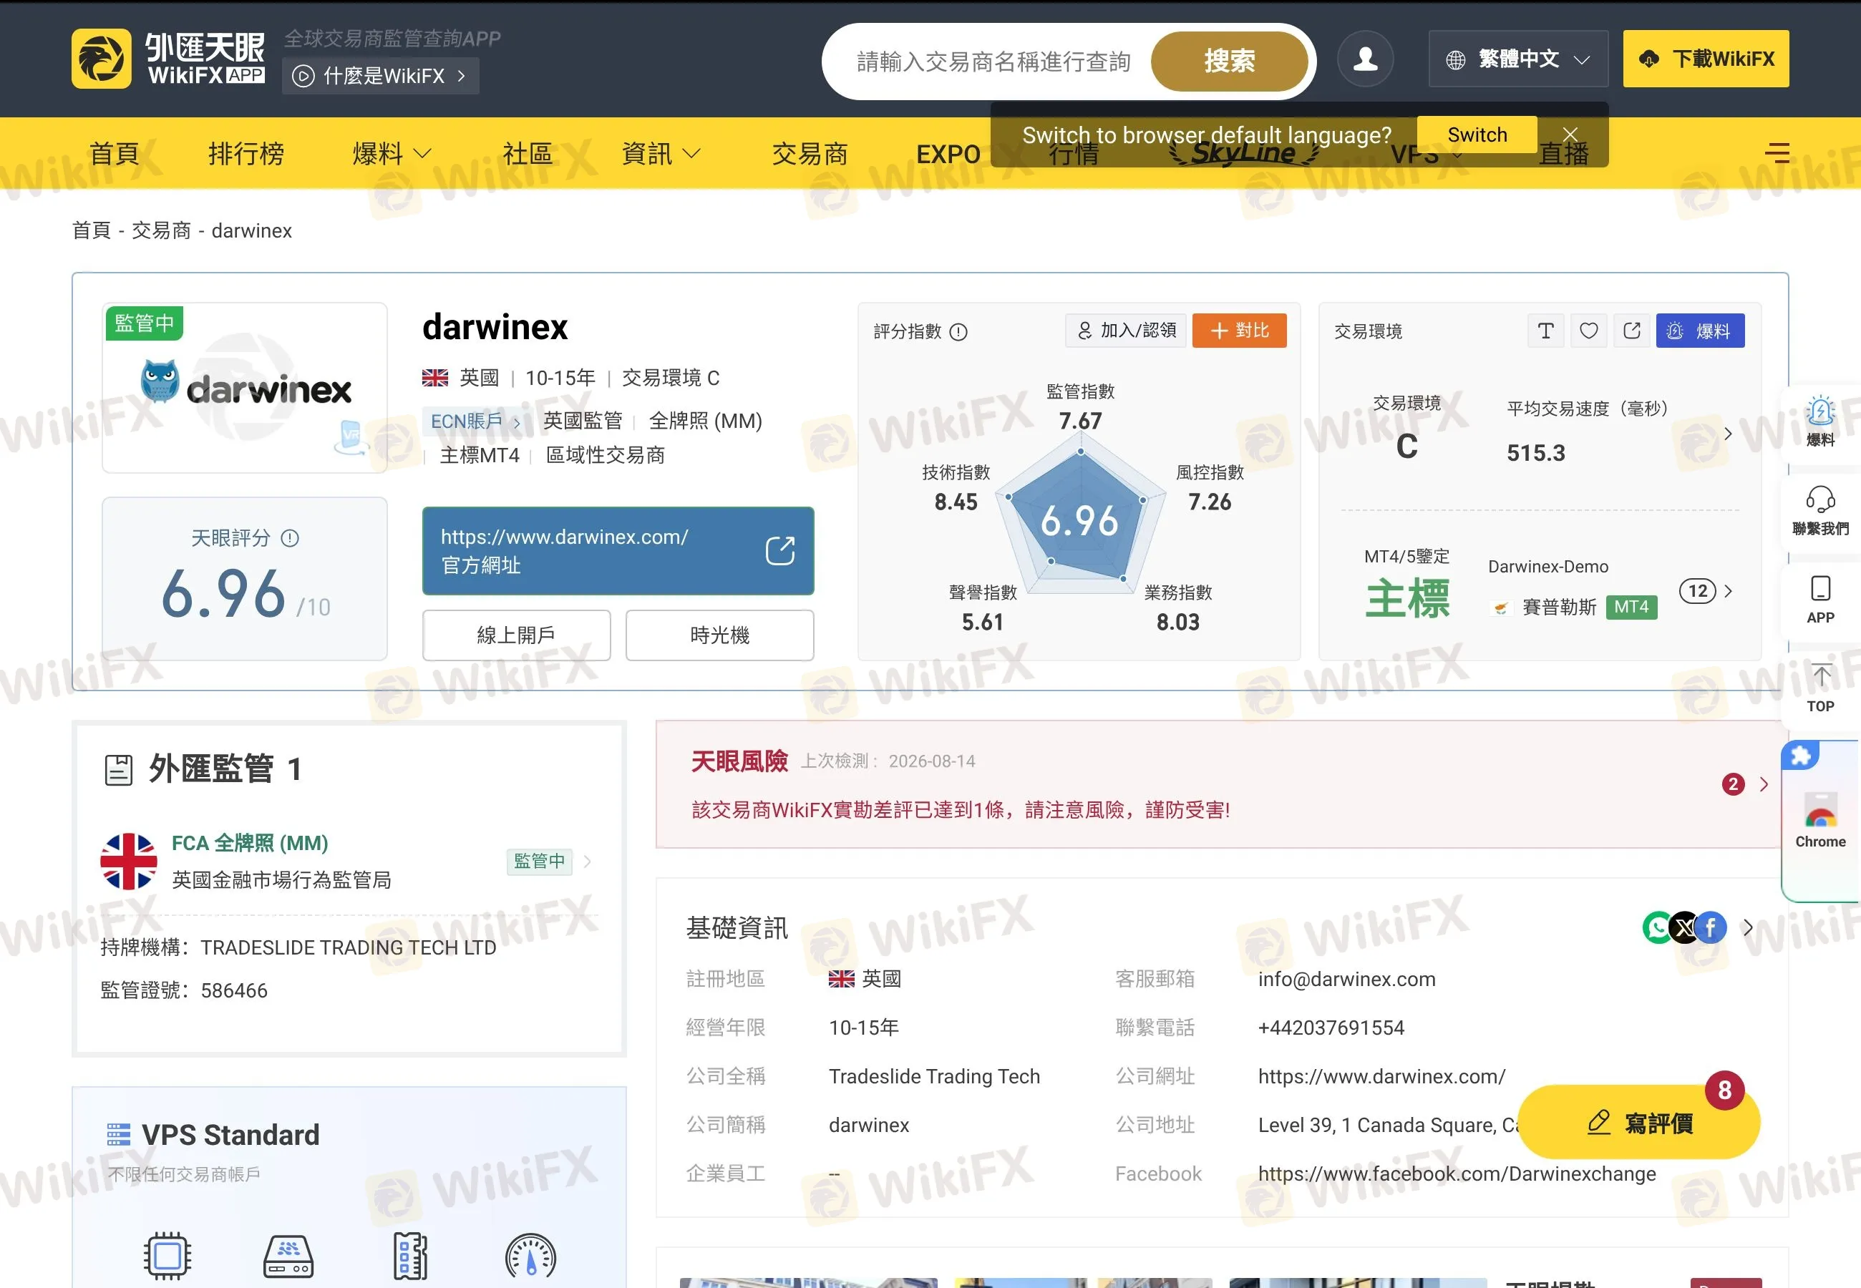Click the FCA 全牌照 (MM) license title
The width and height of the screenshot is (1861, 1288).
click(249, 844)
